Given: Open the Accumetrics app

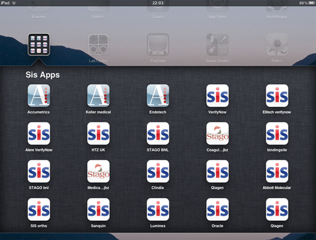Looking at the screenshot, I should (x=38, y=95).
